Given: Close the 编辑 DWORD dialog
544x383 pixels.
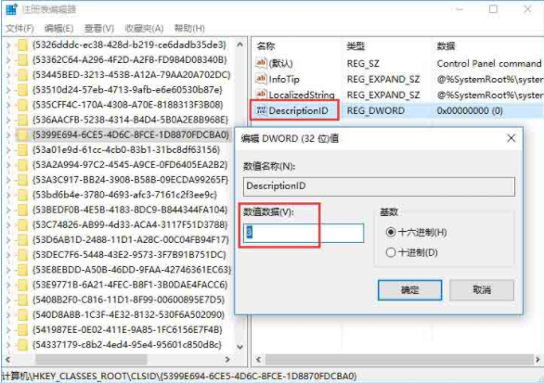Looking at the screenshot, I should (511, 138).
